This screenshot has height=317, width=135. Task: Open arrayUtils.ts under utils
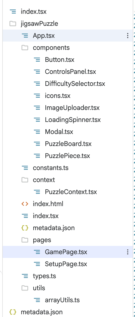click(62, 300)
